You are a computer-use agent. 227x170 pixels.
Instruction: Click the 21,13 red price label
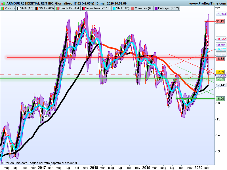coord(220,22)
